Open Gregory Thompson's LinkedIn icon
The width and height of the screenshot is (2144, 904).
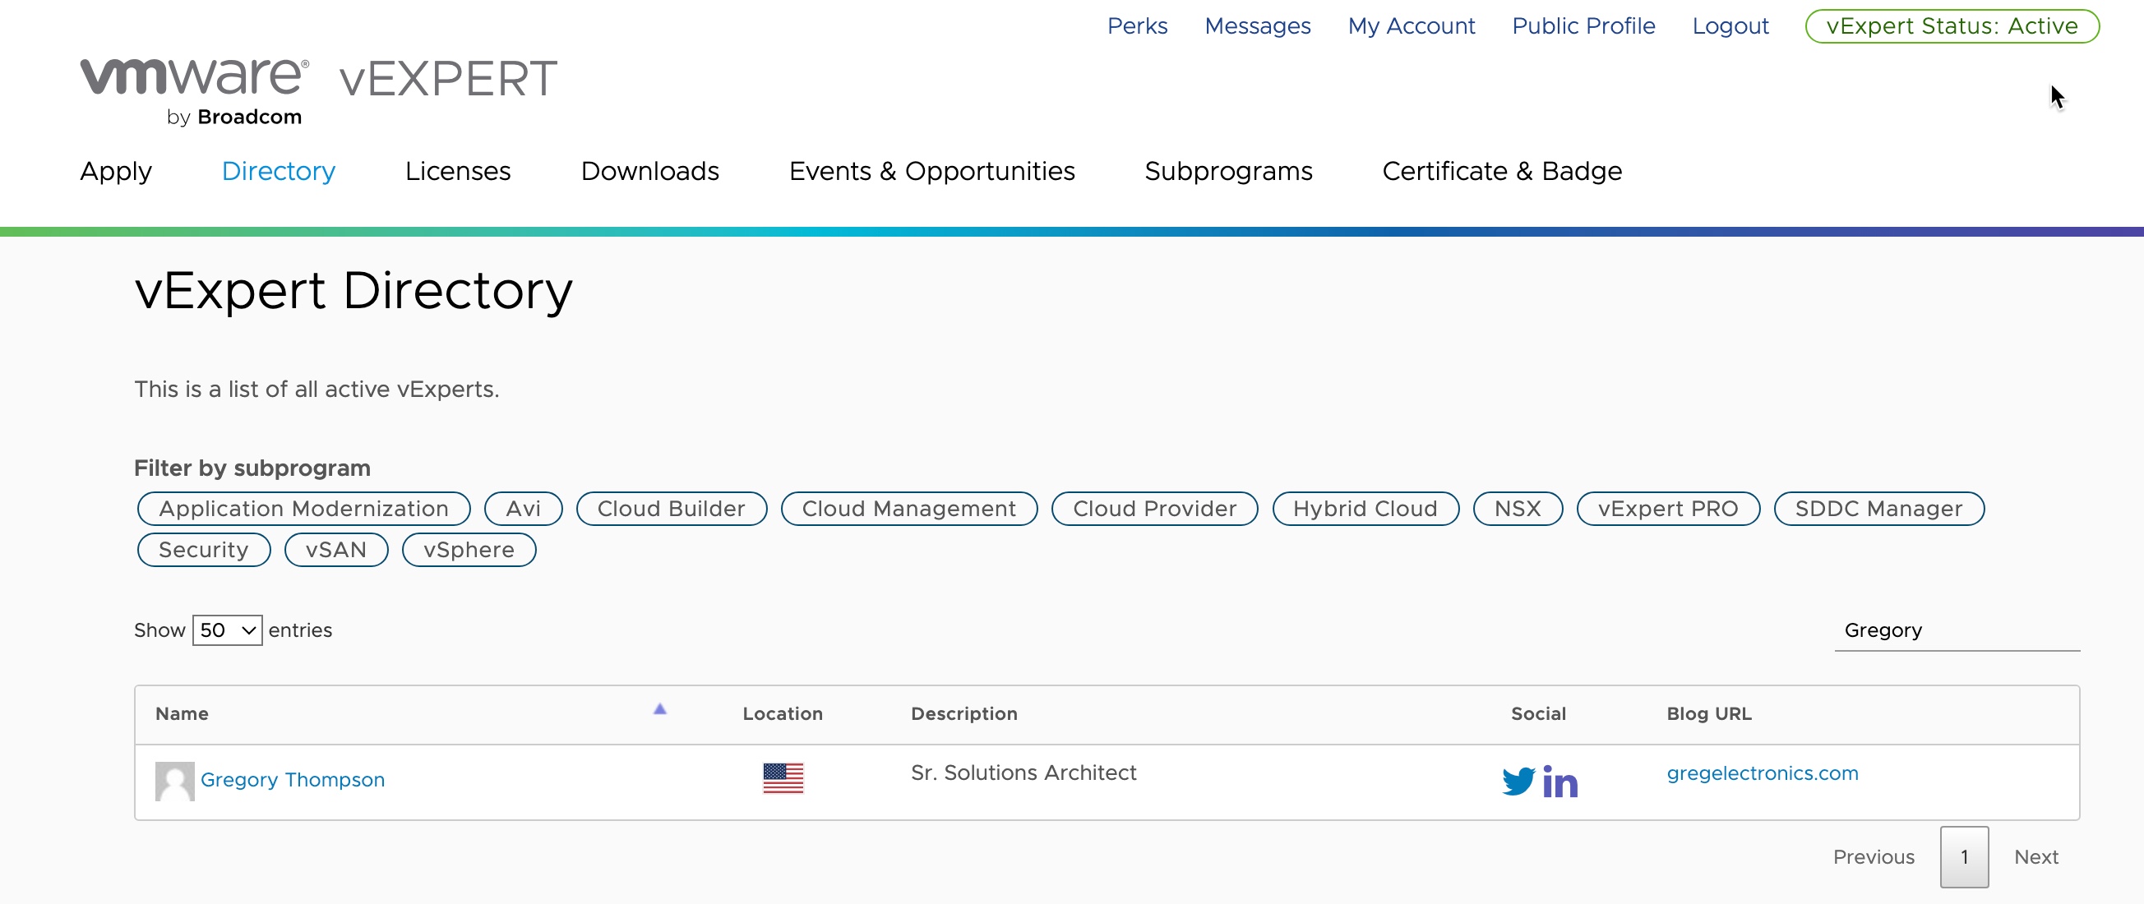[1559, 782]
